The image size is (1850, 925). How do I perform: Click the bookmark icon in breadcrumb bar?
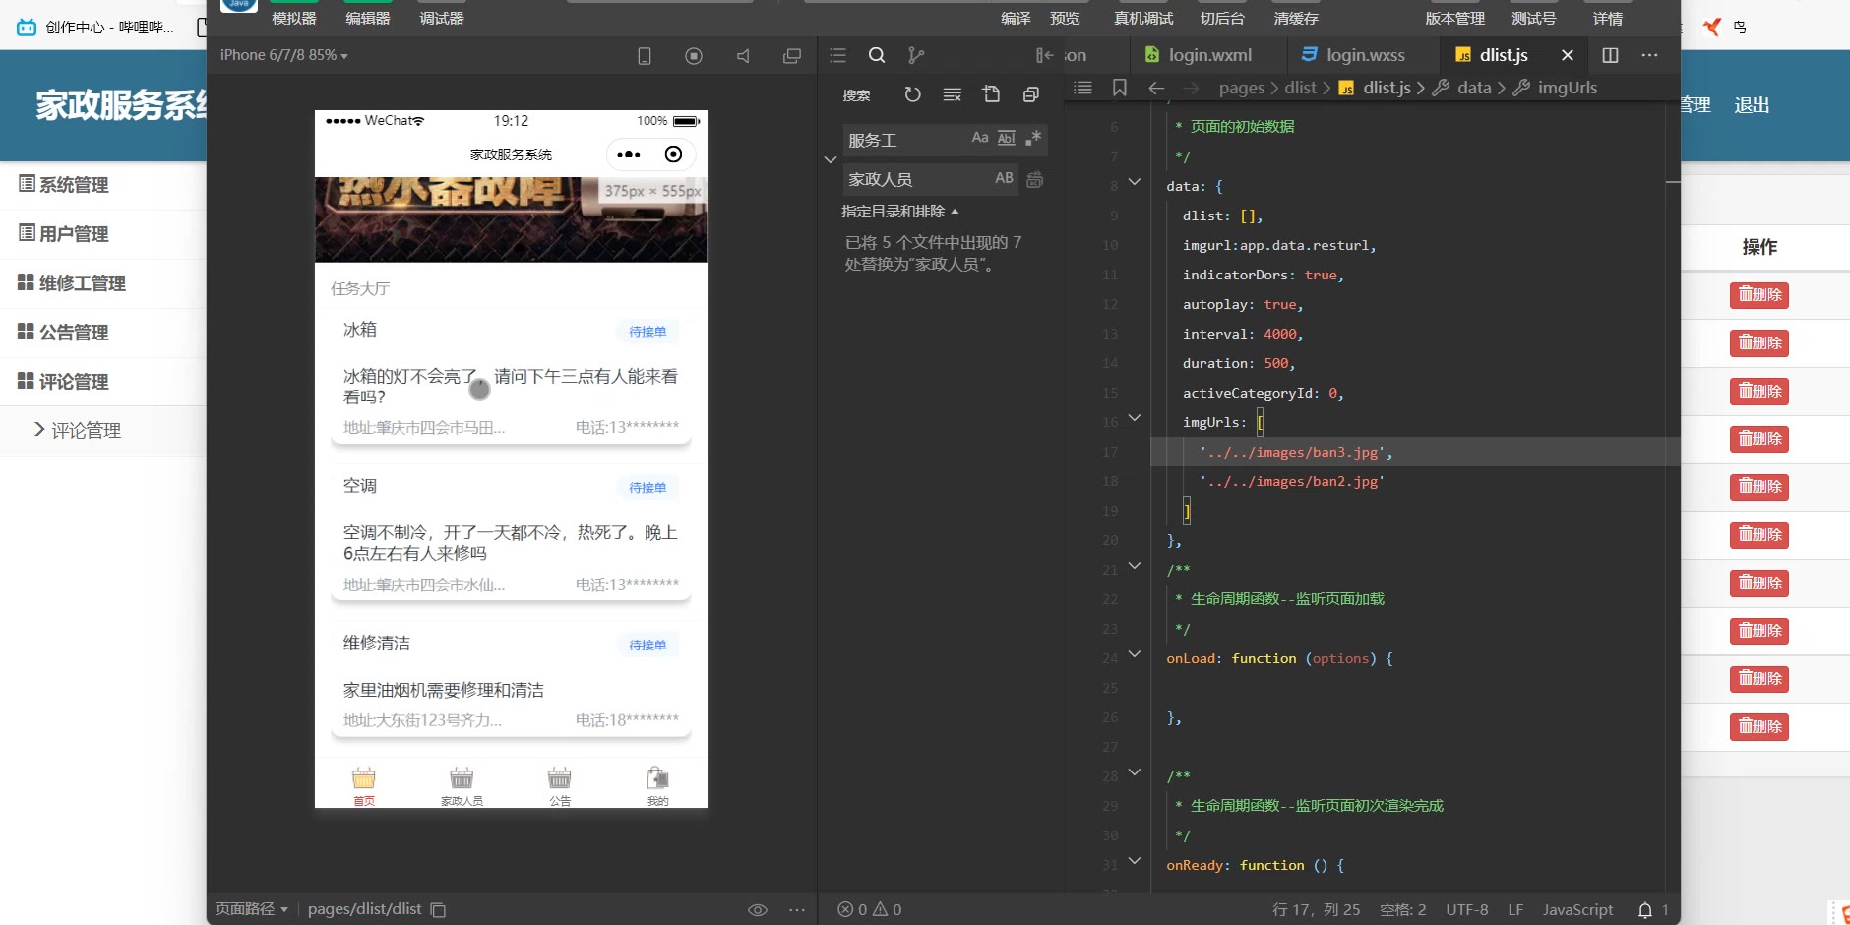pyautogui.click(x=1119, y=88)
